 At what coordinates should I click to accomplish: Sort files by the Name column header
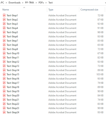[6, 10]
